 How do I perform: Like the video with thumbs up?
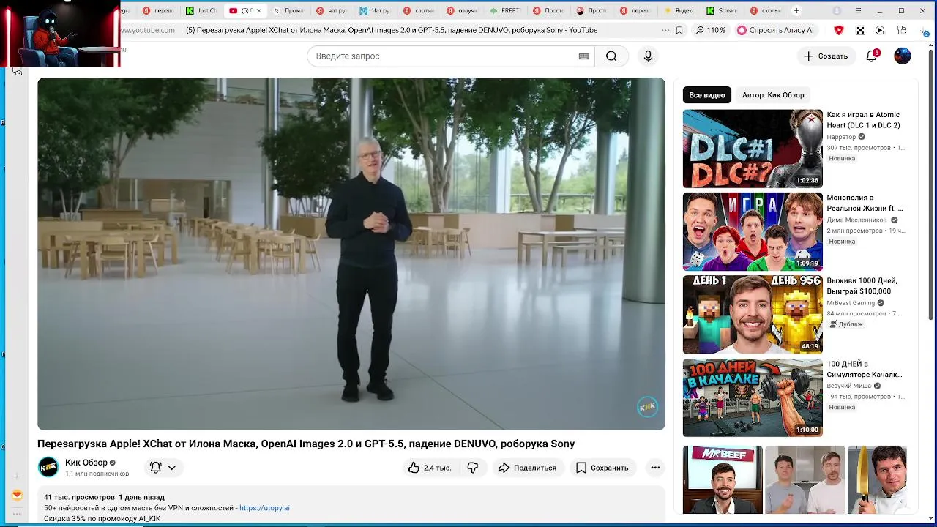pos(430,468)
